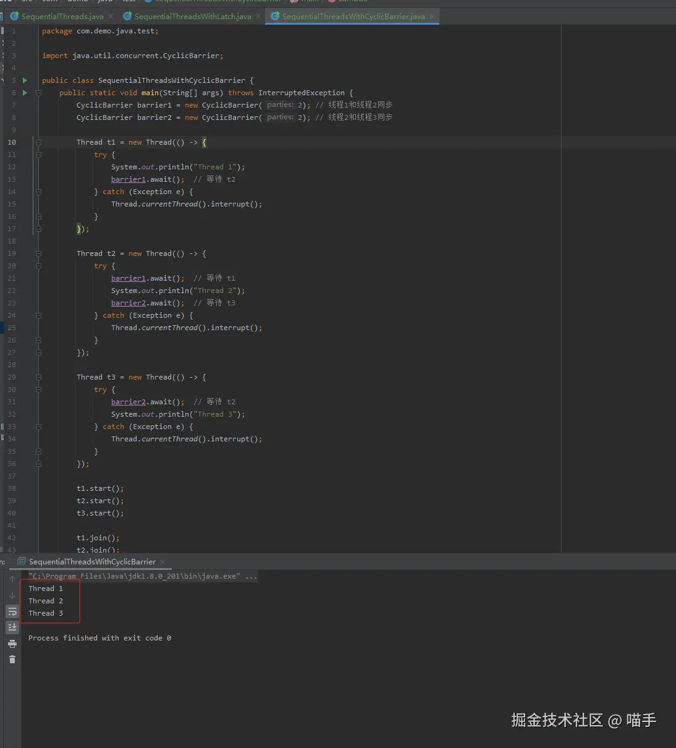This screenshot has width=676, height=748.
Task: Collapse the t2 lambda fold at line 19
Action: point(38,253)
